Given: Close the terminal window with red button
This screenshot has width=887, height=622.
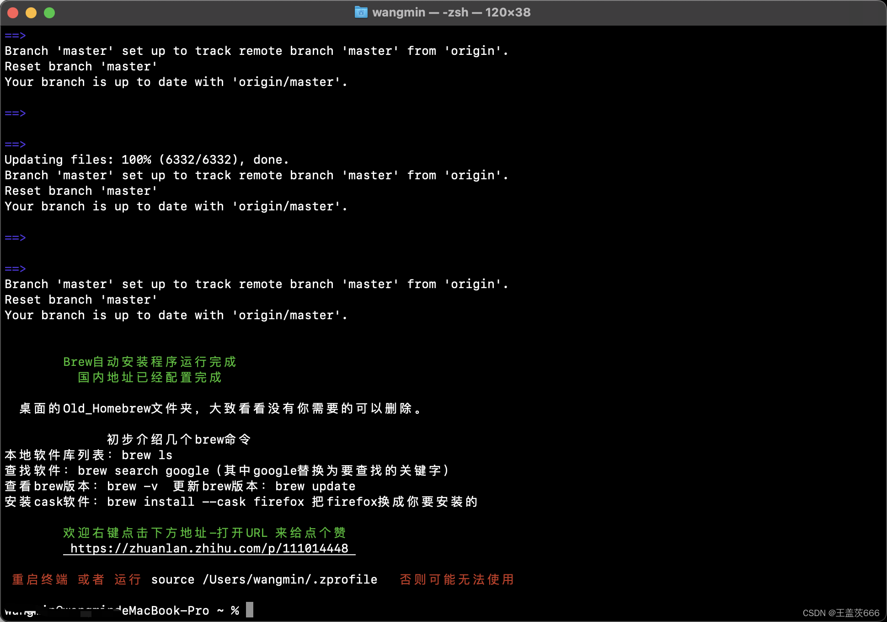Looking at the screenshot, I should [13, 13].
